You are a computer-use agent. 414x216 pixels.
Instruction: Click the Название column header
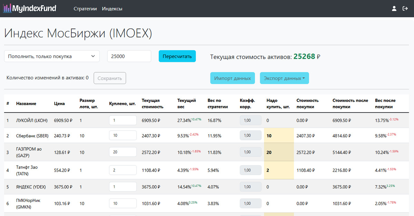coord(26,104)
